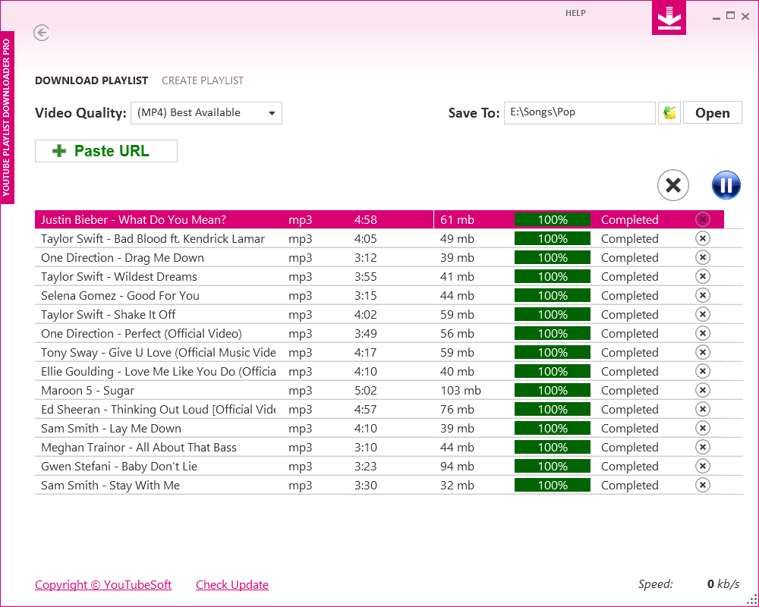Click the Save To path field
The height and width of the screenshot is (607, 759).
point(579,113)
